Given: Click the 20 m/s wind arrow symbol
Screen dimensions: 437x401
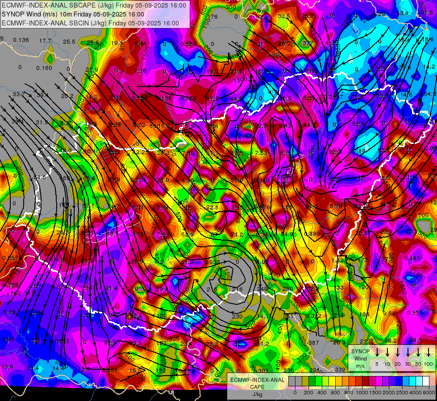Looking at the screenshot, I should (398, 352).
